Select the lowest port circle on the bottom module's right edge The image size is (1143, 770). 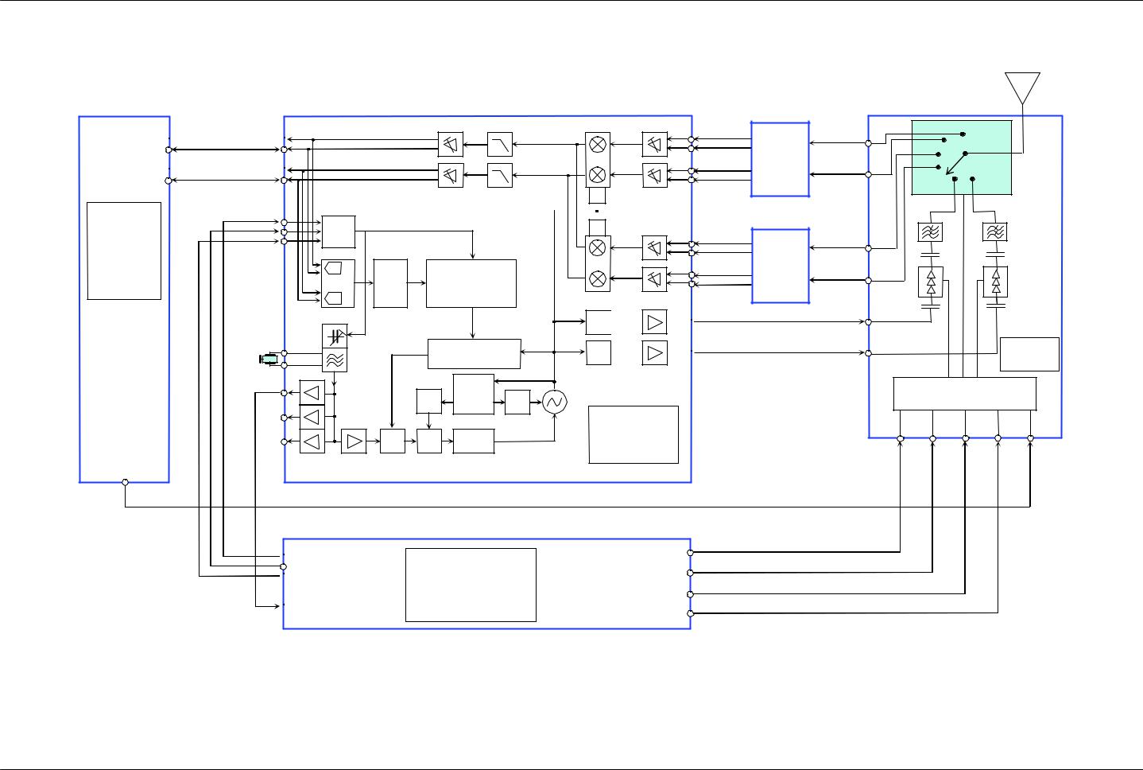tap(690, 613)
